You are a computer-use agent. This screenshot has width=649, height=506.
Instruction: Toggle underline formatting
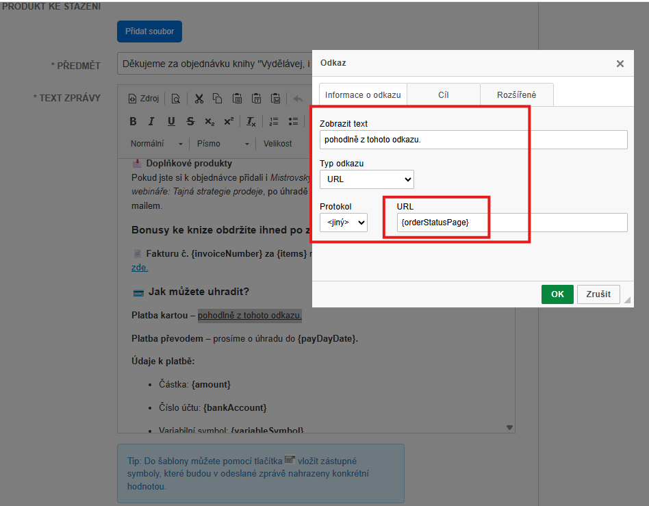(171, 121)
